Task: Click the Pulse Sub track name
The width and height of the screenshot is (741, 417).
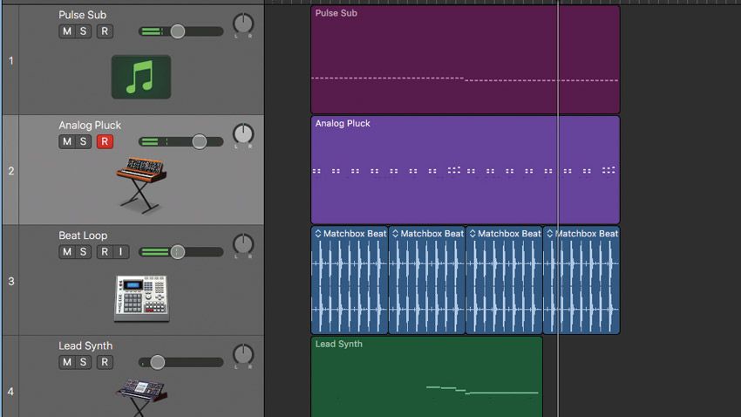Action: [82, 15]
